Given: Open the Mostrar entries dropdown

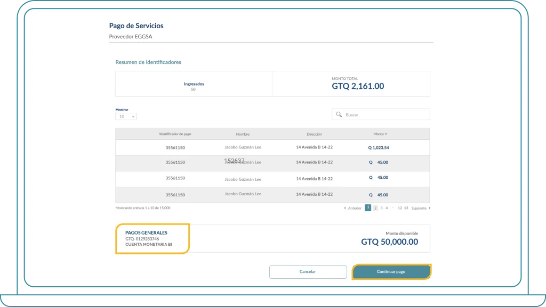Looking at the screenshot, I should click(126, 117).
